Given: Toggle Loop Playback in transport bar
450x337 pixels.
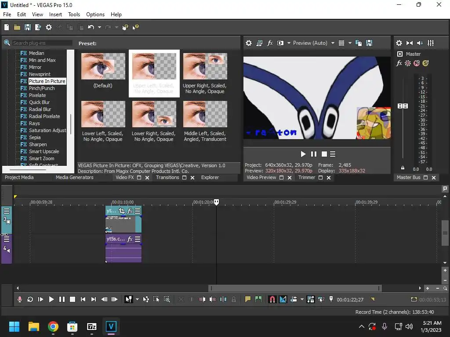Looking at the screenshot, I should 30,299.
